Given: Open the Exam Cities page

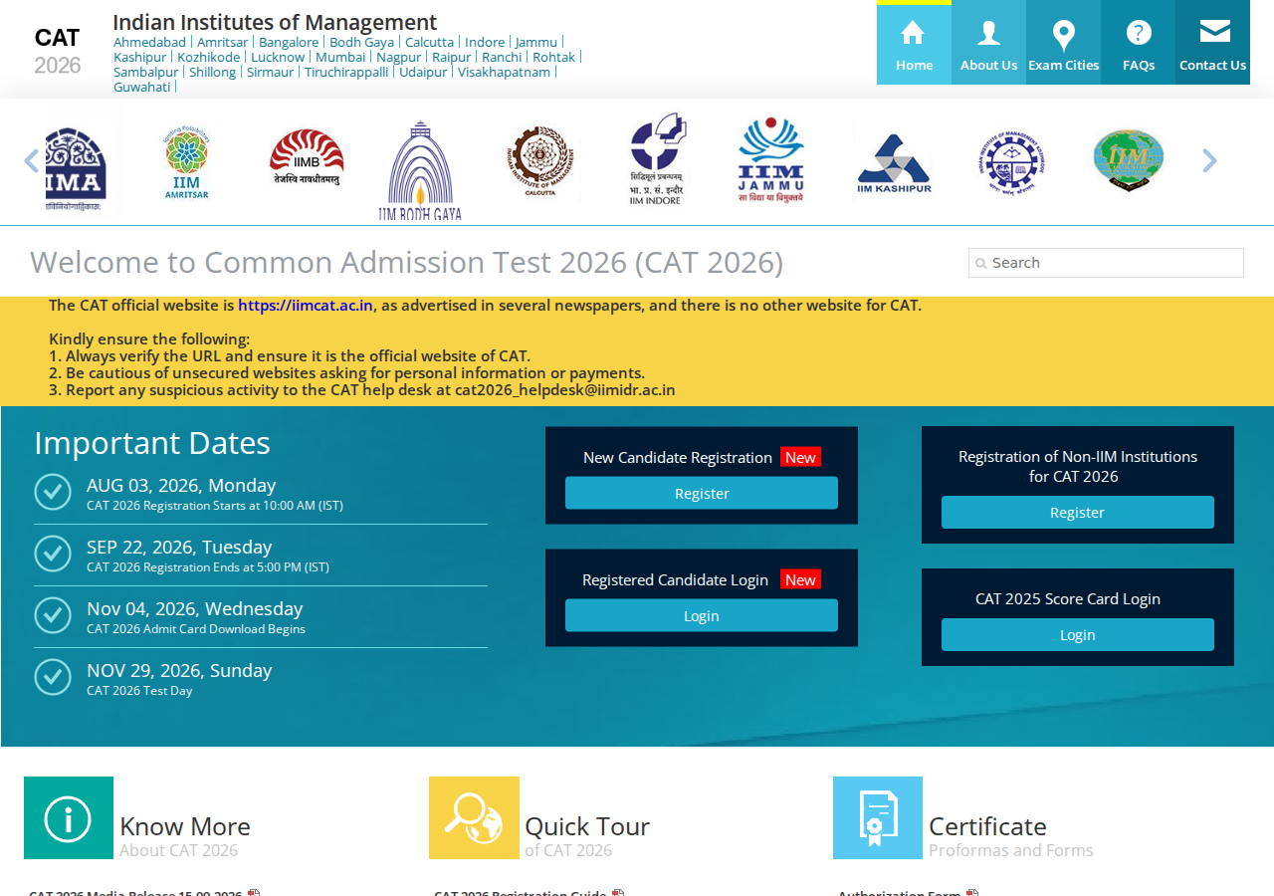Looking at the screenshot, I should [1063, 43].
